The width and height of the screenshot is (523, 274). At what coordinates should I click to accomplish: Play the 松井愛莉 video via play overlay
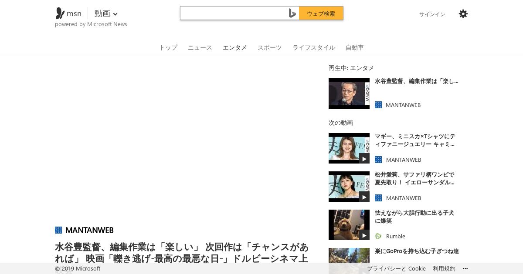[x=364, y=197]
